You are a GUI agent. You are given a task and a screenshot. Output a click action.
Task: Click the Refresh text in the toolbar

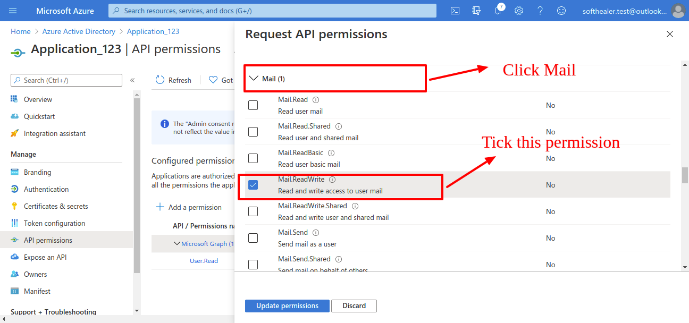click(x=180, y=80)
